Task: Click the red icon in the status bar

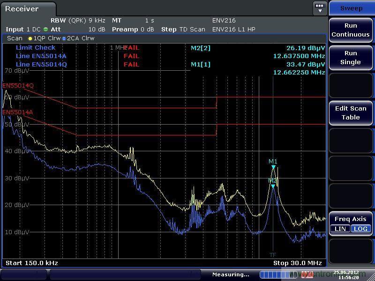Action: pyautogui.click(x=307, y=274)
